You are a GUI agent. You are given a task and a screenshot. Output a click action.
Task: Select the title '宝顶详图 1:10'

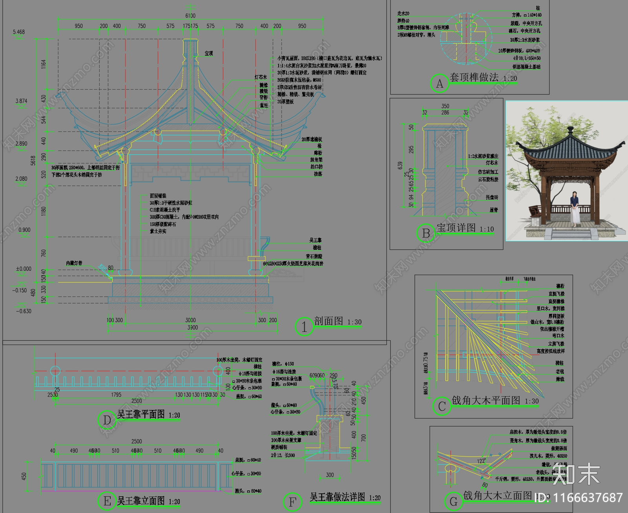466,228
